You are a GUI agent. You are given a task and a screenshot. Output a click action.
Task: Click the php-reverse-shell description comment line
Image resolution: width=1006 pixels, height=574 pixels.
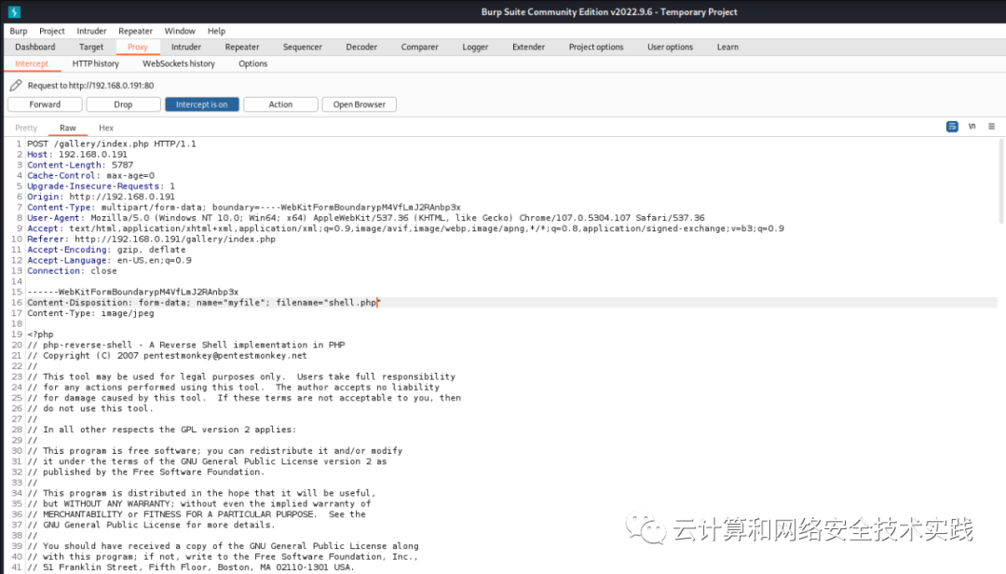(186, 345)
